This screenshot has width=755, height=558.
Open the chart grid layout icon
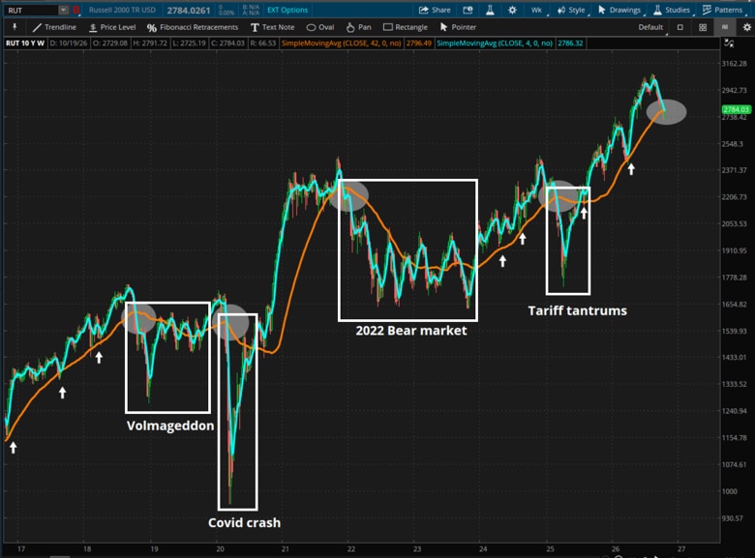pos(703,27)
